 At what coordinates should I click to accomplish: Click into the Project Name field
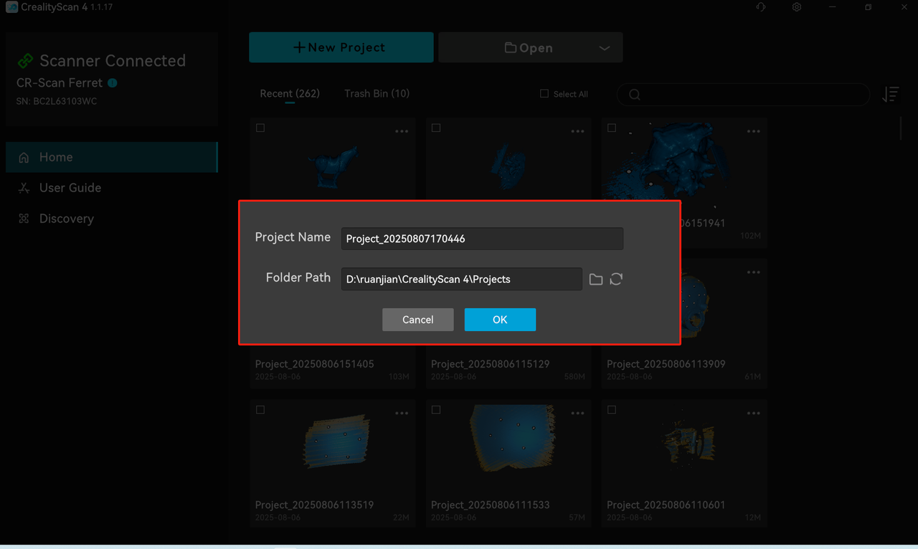pyautogui.click(x=481, y=239)
